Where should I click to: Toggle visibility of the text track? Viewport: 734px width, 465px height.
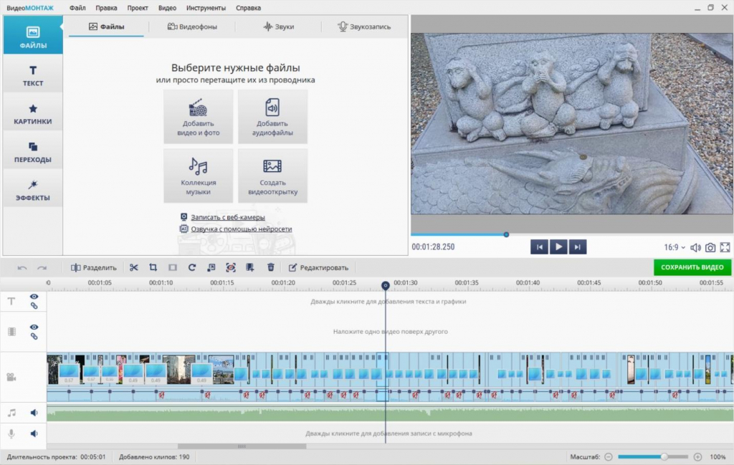pos(34,297)
